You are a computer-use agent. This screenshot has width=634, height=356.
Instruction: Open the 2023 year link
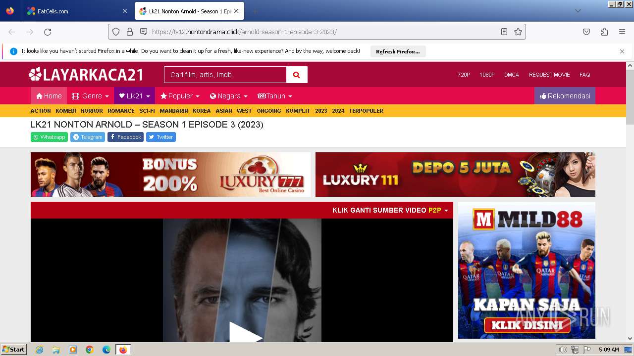point(321,111)
